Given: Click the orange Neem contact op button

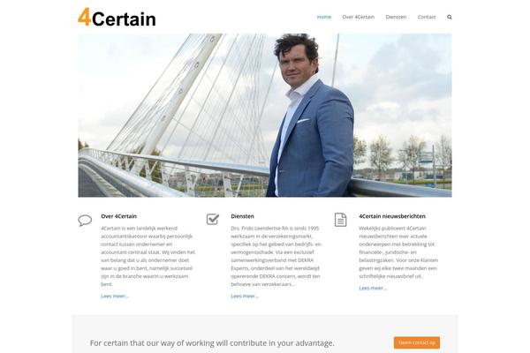Looking at the screenshot, I should coord(417,342).
